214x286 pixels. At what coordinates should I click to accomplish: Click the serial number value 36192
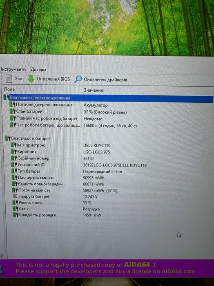tap(88, 158)
